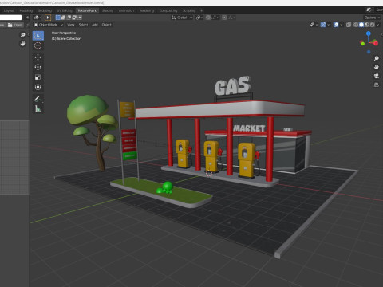Select the Scale tool
Image resolution: width=383 pixels, height=287 pixels.
click(38, 77)
